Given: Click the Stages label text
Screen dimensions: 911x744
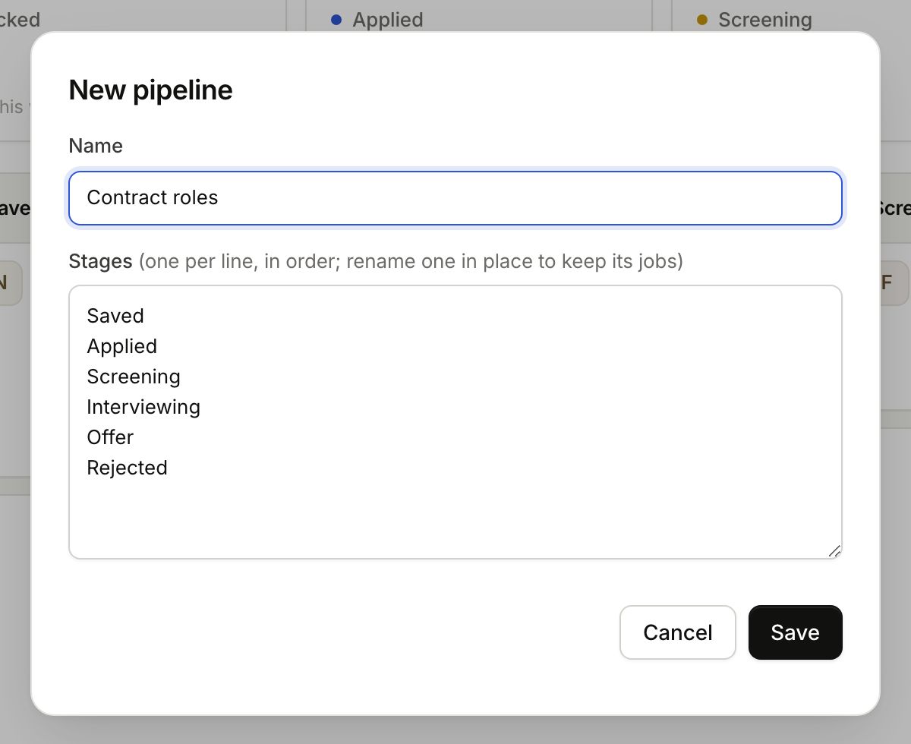Looking at the screenshot, I should point(100,261).
